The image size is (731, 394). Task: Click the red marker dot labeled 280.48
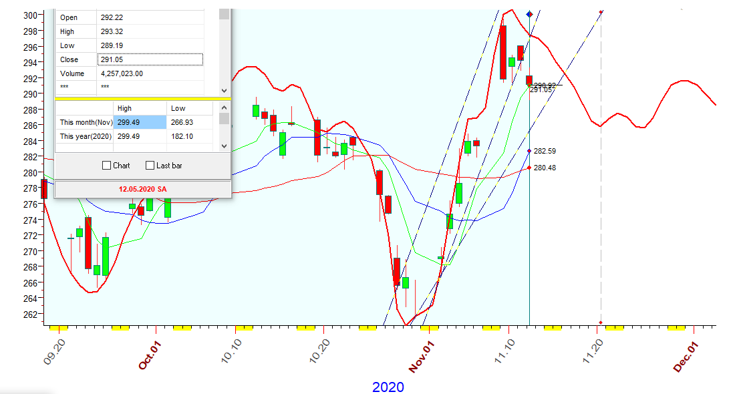(529, 167)
